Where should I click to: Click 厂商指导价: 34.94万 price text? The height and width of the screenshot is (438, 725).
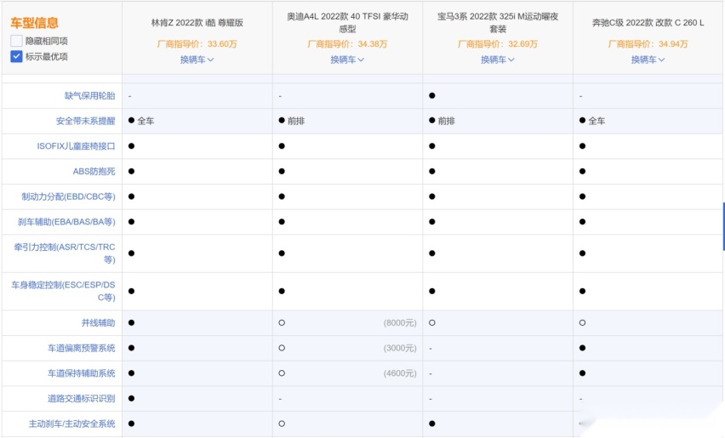click(x=648, y=44)
